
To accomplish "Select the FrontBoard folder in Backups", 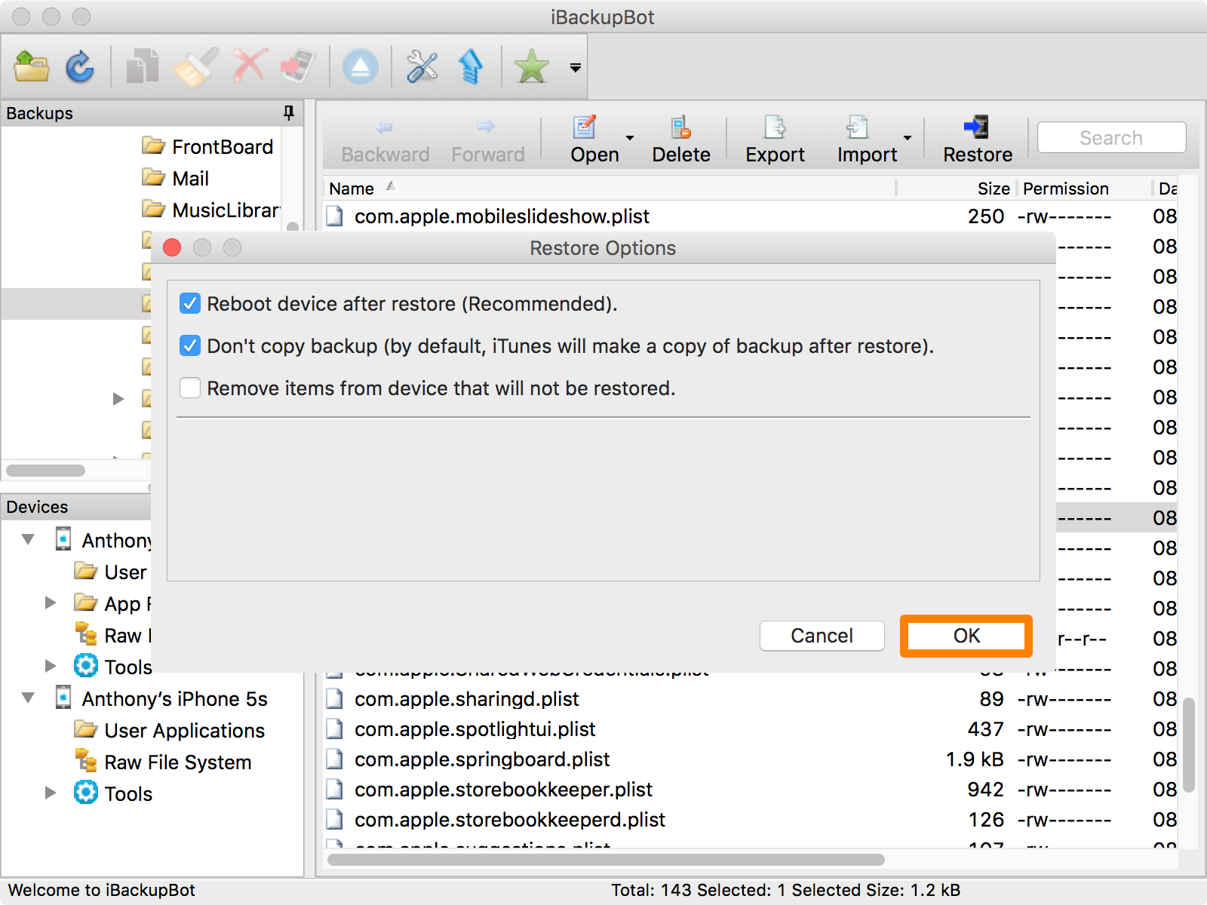I will [207, 146].
